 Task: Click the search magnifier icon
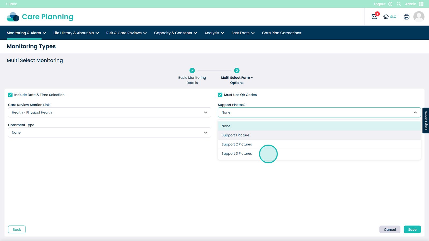point(399,4)
